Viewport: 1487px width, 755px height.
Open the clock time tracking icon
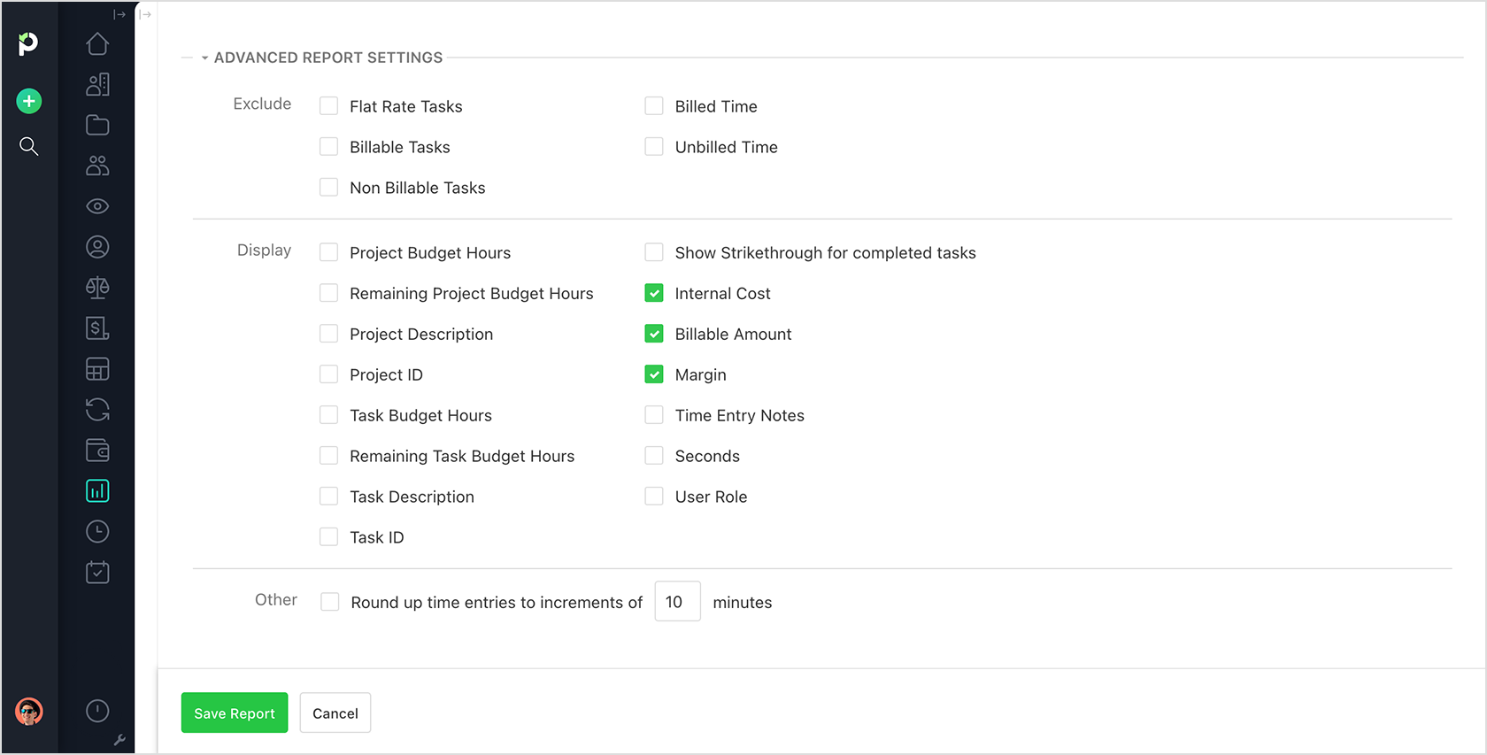coord(97,531)
